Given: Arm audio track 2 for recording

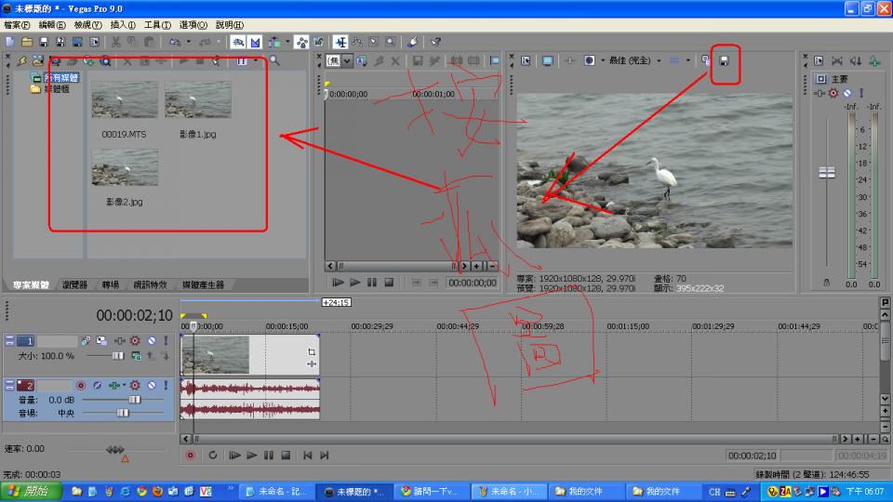Looking at the screenshot, I should (x=80, y=385).
